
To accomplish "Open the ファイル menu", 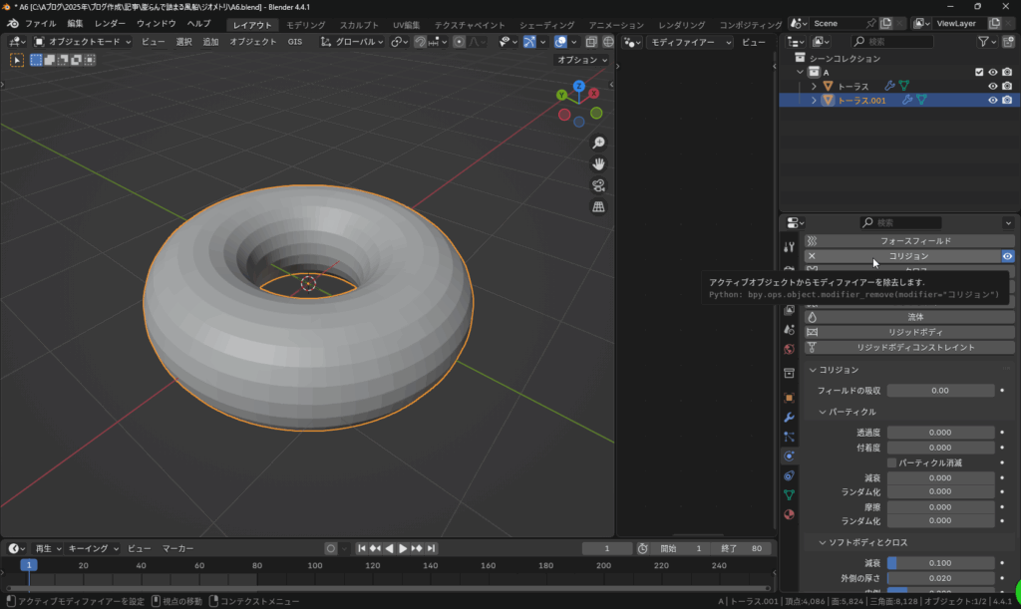I will click(x=40, y=24).
